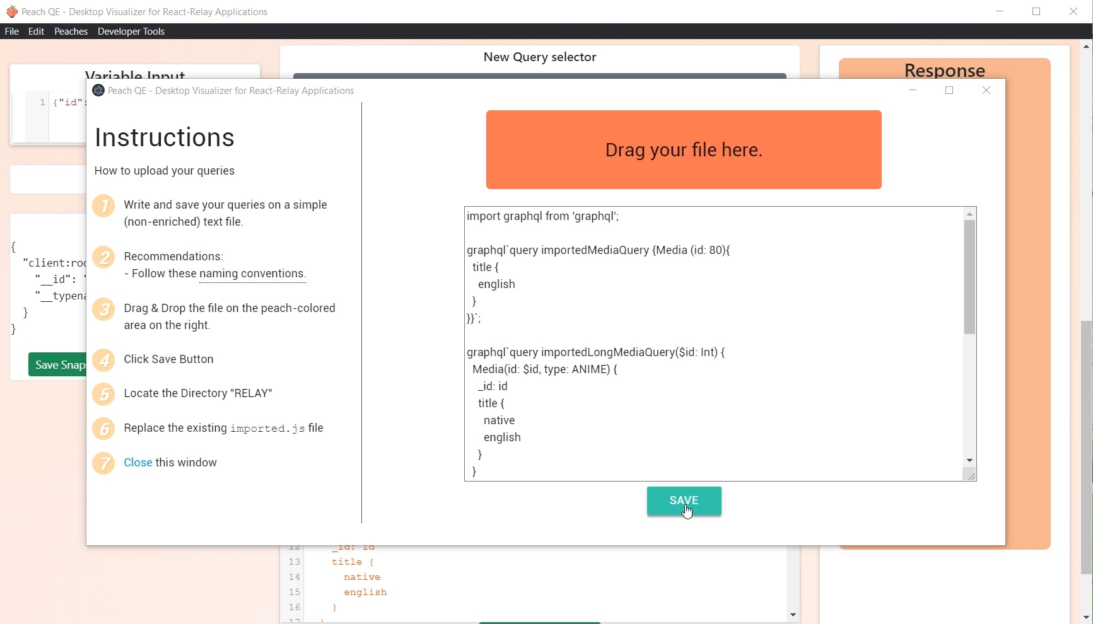
Task: Click the popup window title bar icon
Action: [x=98, y=91]
